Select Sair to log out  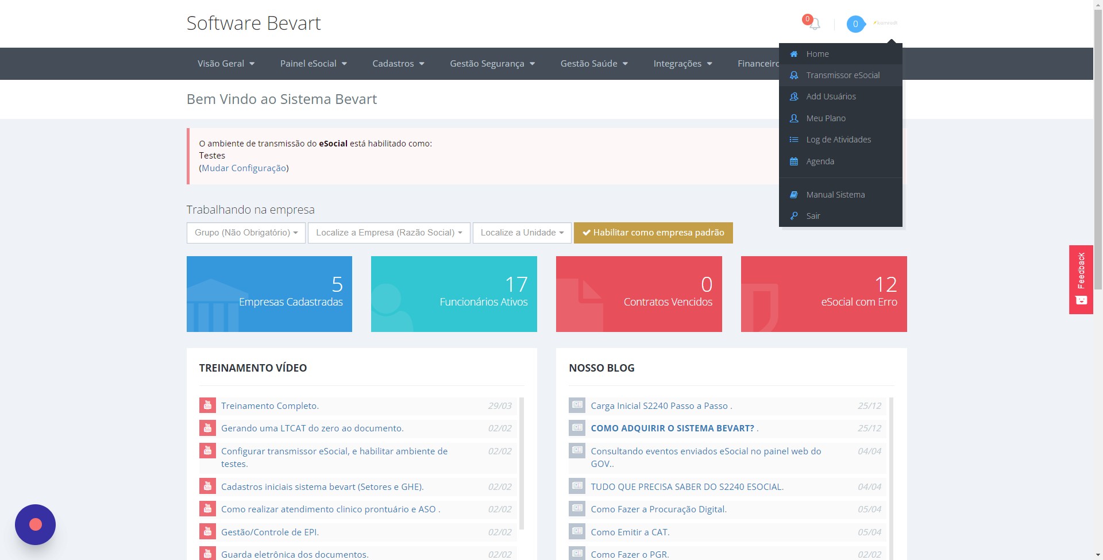pyautogui.click(x=840, y=216)
